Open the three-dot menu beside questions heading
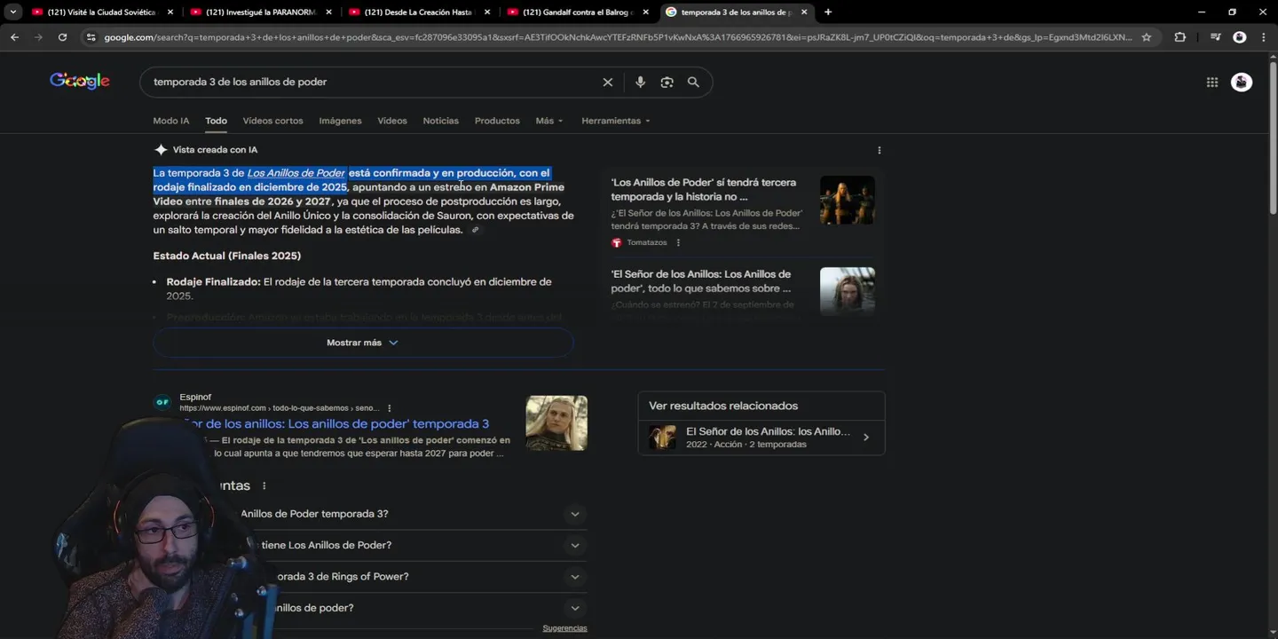Image resolution: width=1278 pixels, height=639 pixels. 264,486
